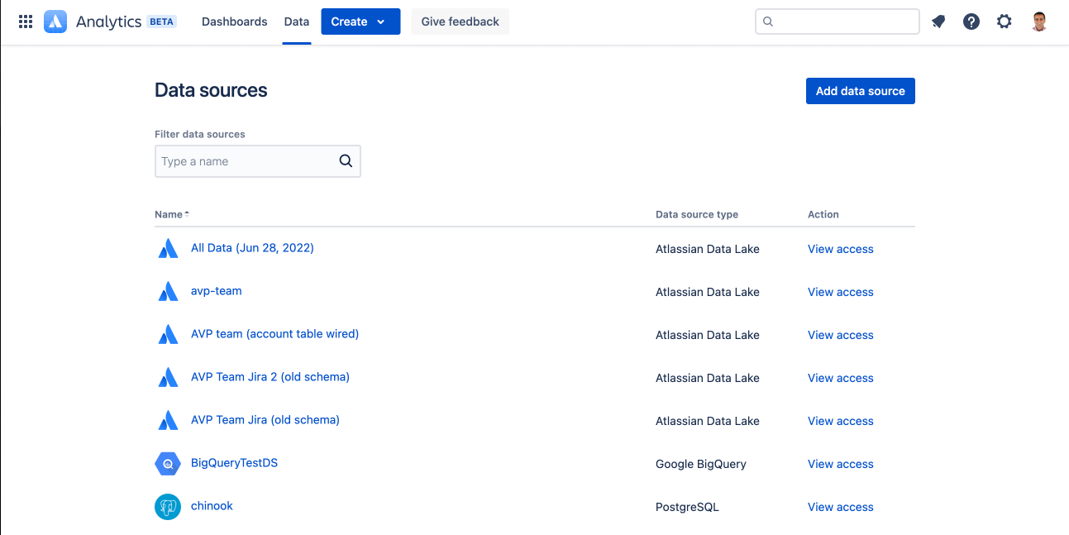The image size is (1069, 535).
Task: Sort by the Name column header
Action: tap(172, 214)
